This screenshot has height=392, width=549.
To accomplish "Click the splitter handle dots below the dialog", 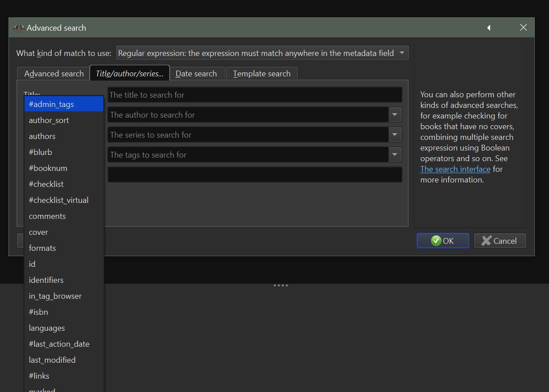I will pos(281,285).
